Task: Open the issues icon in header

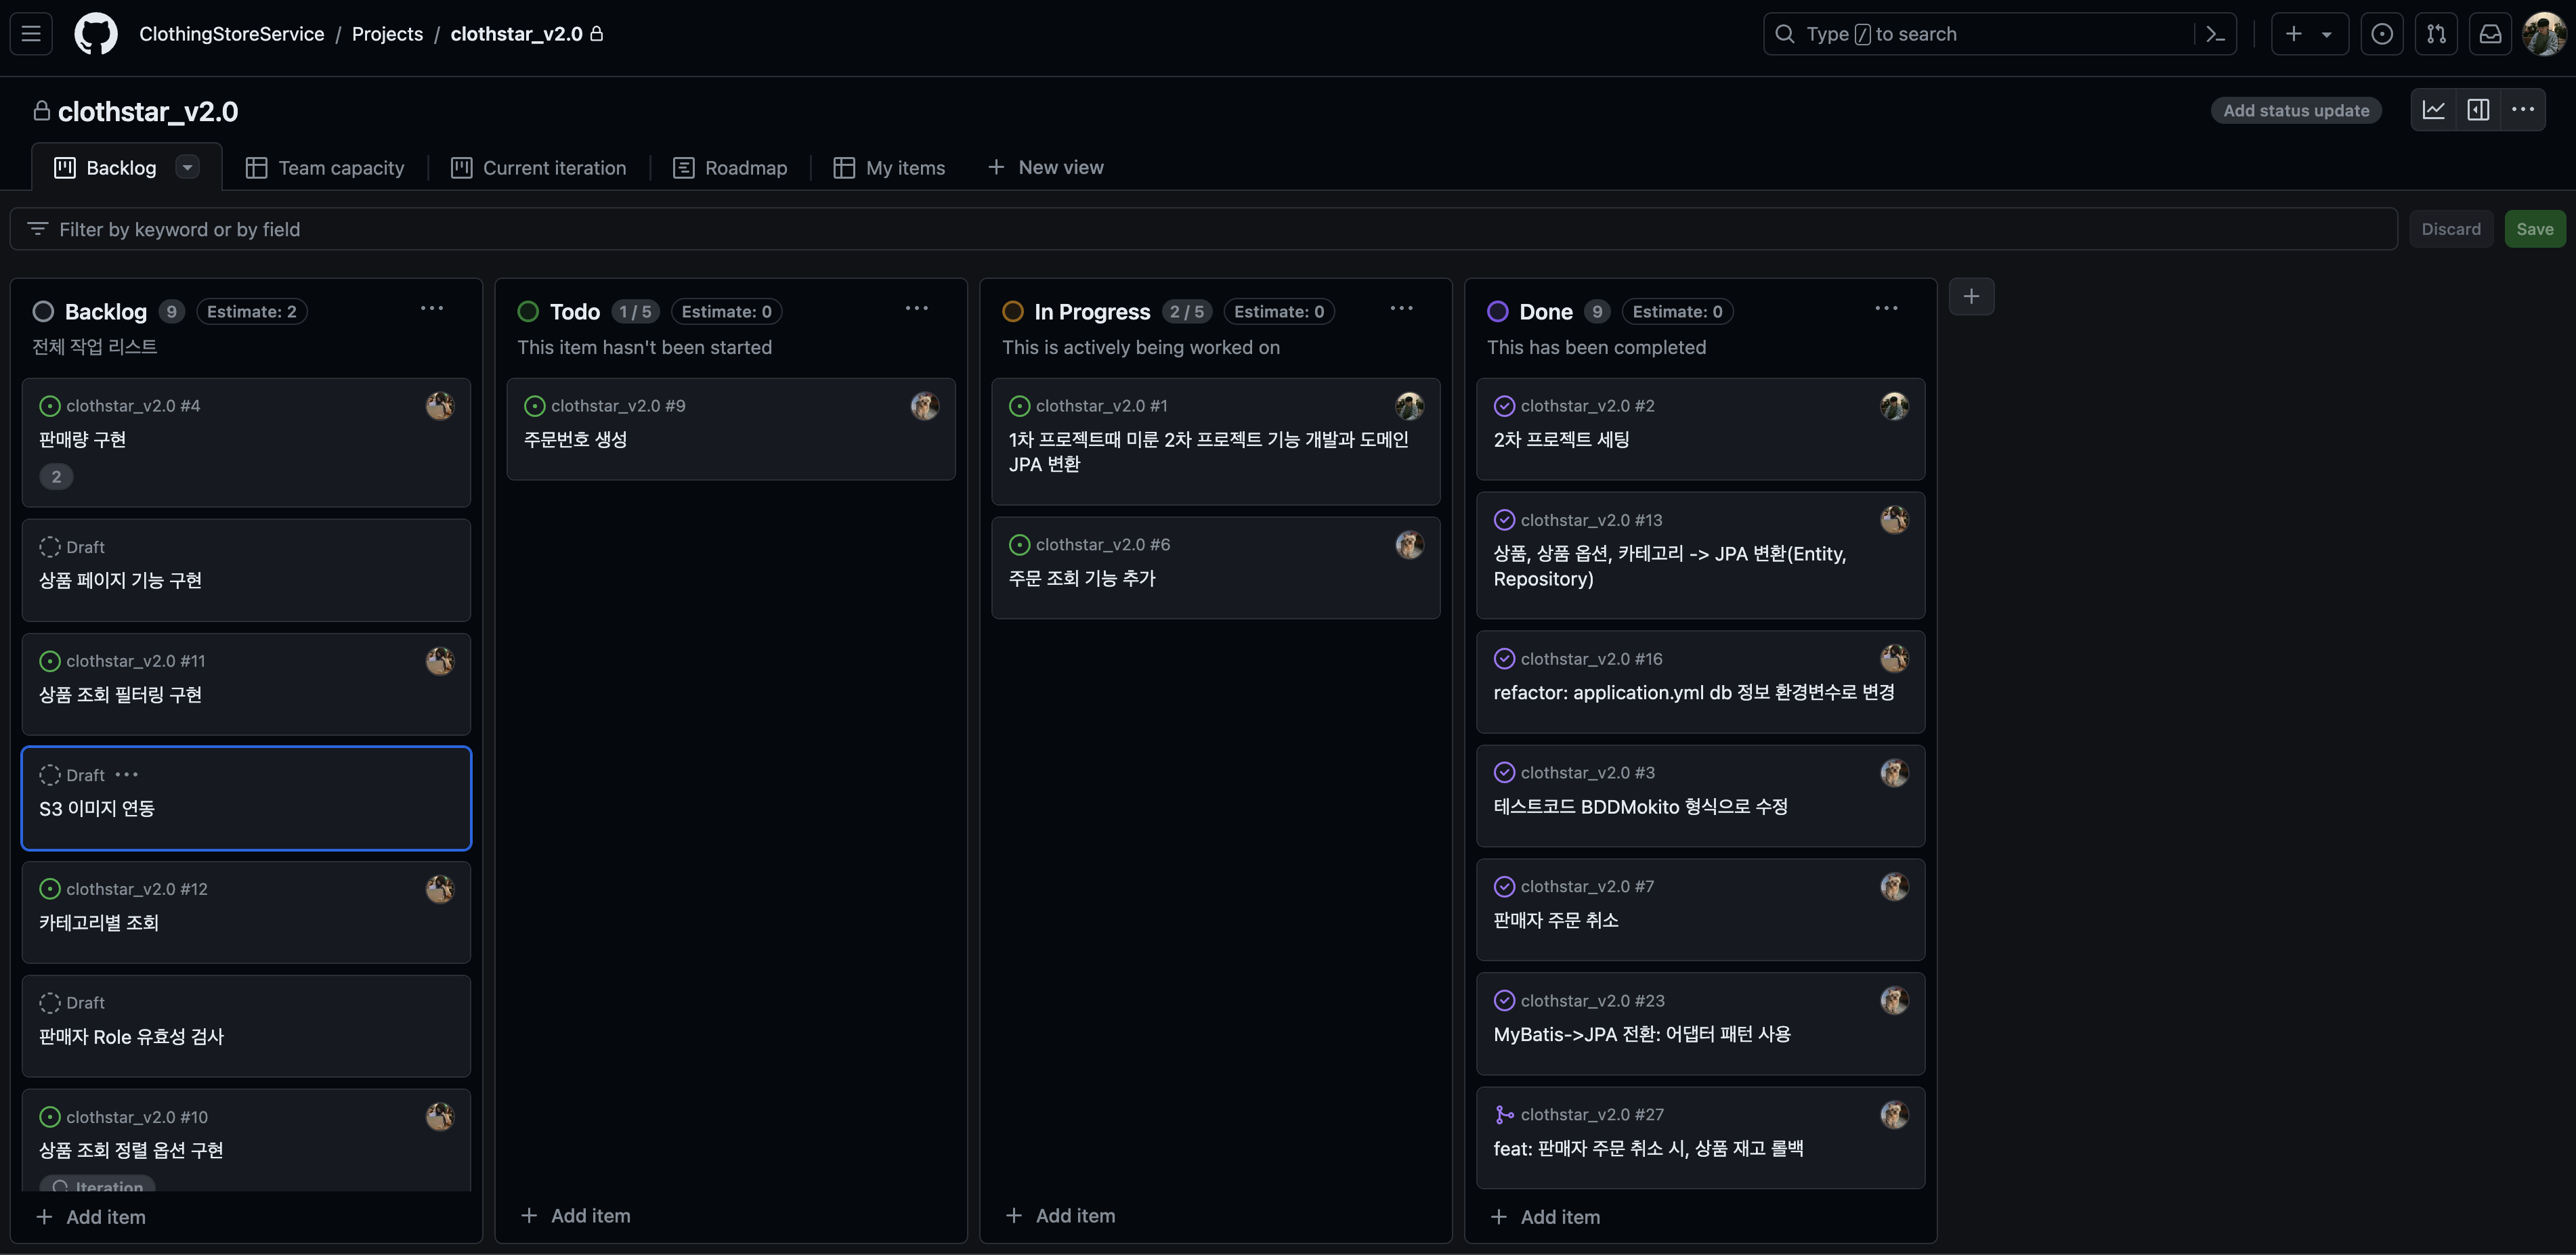Action: (x=2382, y=34)
